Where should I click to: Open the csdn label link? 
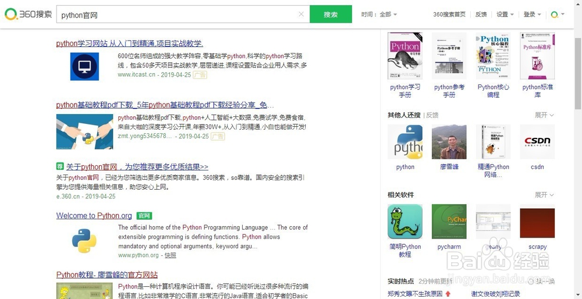(537, 167)
